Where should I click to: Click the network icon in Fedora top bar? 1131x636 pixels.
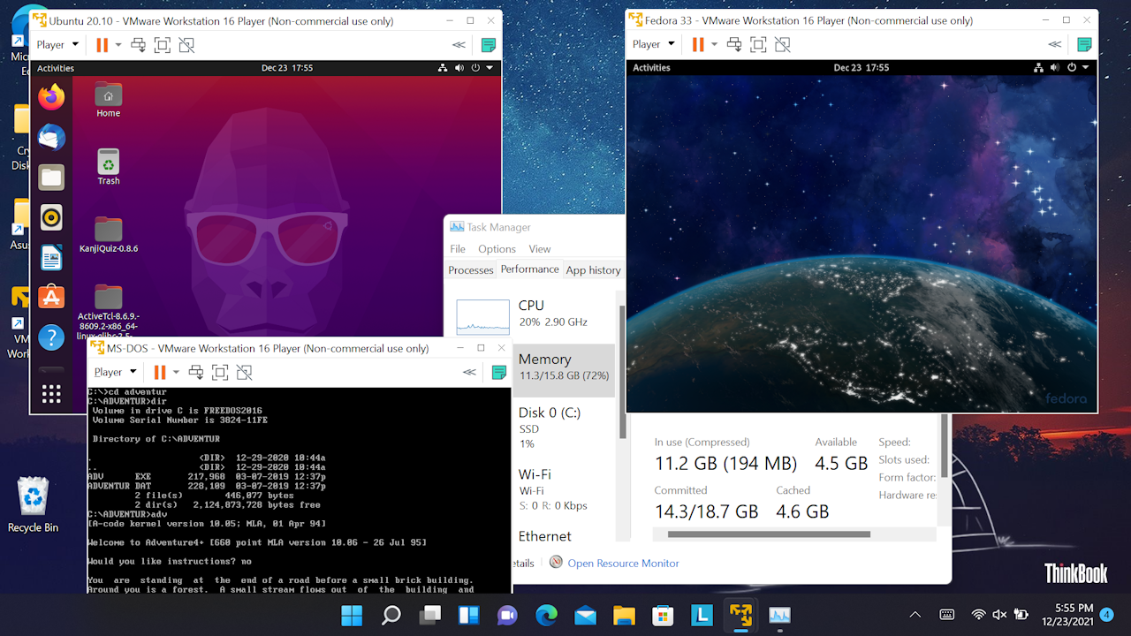pos(1039,67)
